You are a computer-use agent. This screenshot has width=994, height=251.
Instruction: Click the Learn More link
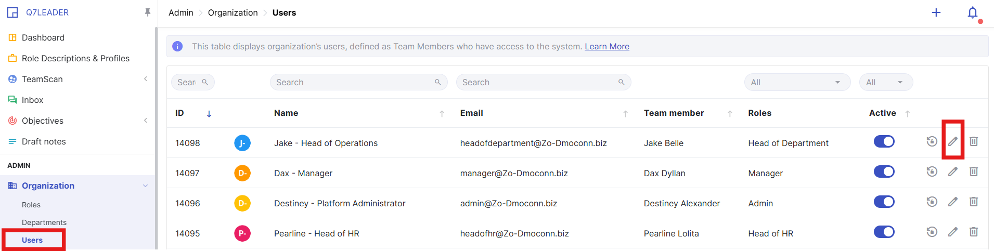pyautogui.click(x=606, y=46)
